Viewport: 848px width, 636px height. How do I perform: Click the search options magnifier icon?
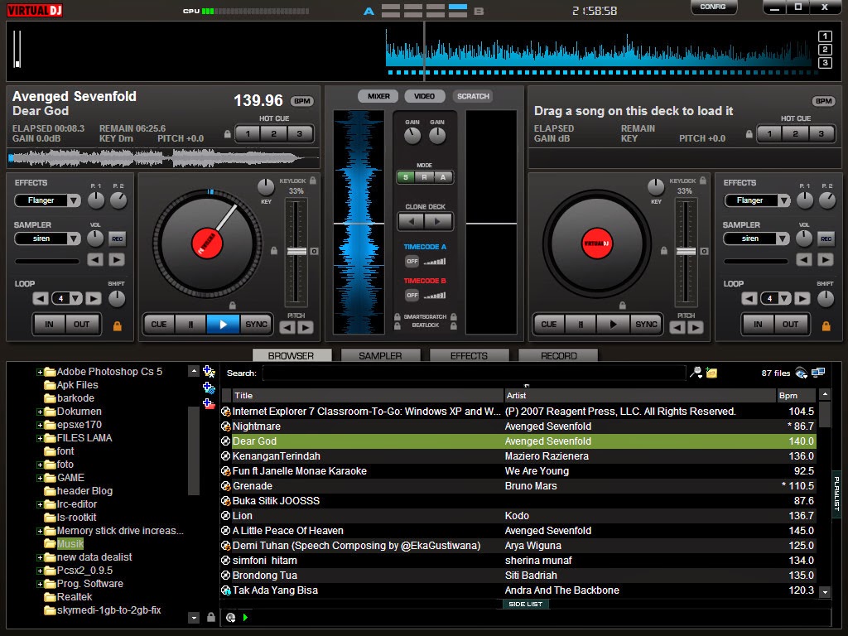pos(696,373)
